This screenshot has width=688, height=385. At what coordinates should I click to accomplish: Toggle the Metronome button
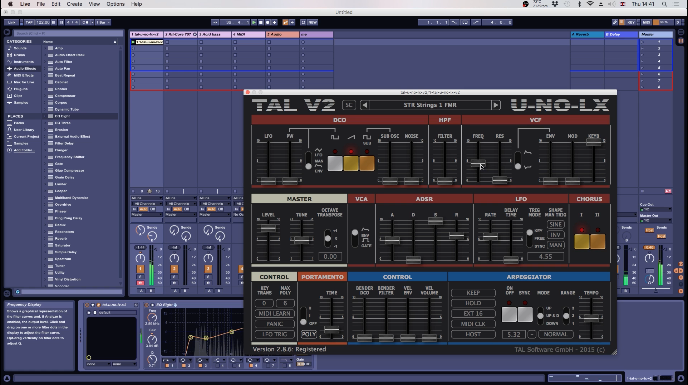[86, 22]
